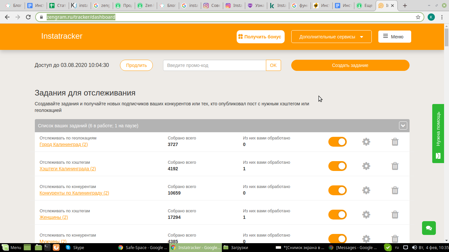Viewport: 449px width, 252px height.
Task: Open the Chrome profile avatar K
Action: [x=431, y=17]
